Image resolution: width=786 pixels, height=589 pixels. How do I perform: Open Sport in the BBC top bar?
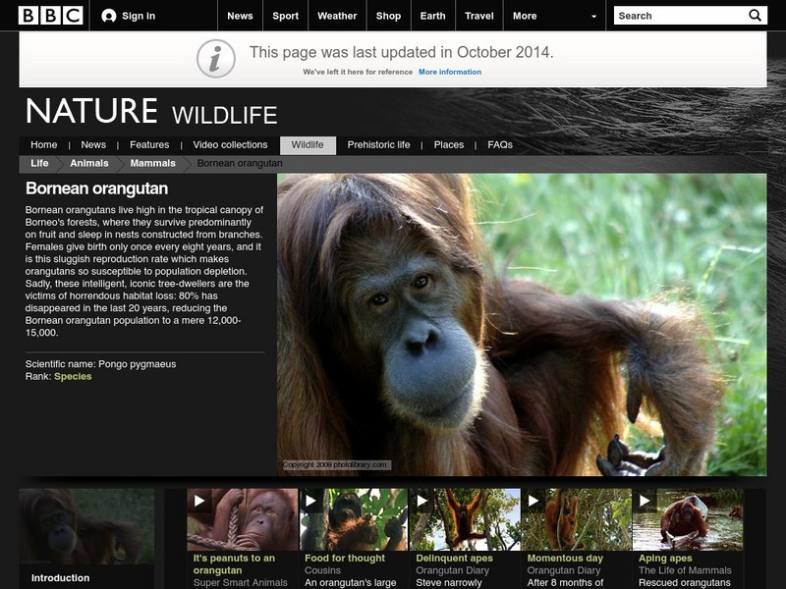pyautogui.click(x=285, y=16)
